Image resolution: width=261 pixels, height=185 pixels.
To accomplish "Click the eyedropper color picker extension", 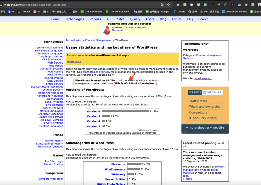I will (x=212, y=5).
